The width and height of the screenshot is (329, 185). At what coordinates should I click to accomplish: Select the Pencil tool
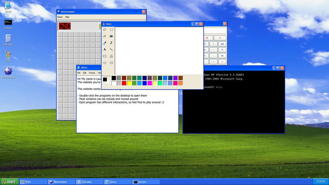111,43
